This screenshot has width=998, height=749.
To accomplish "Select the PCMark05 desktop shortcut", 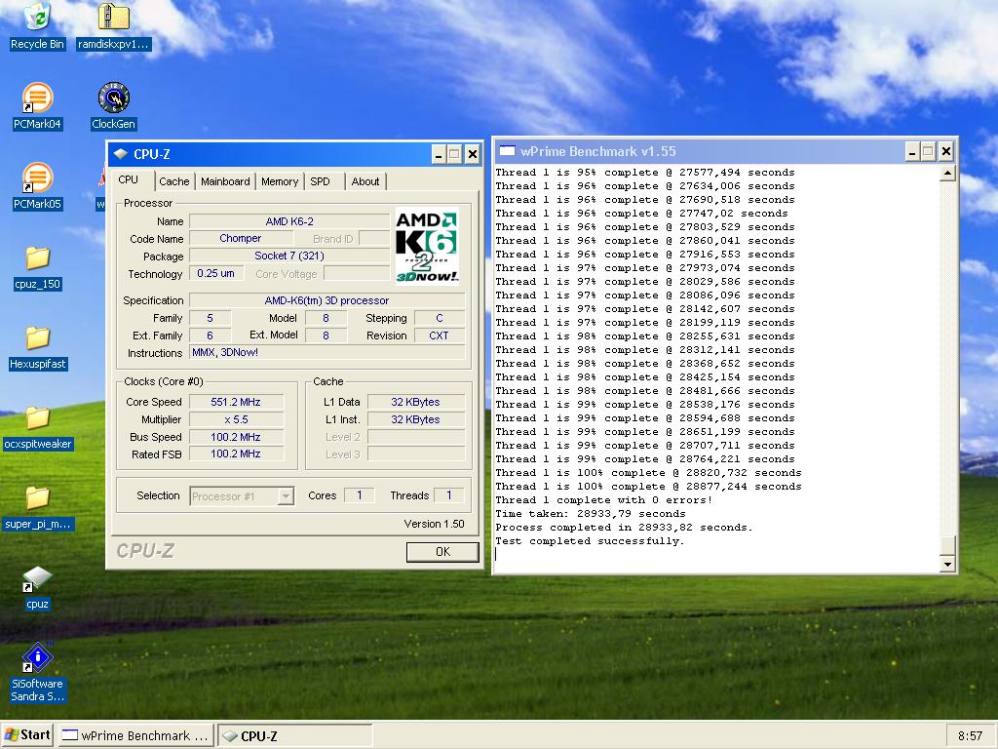I will tap(37, 186).
